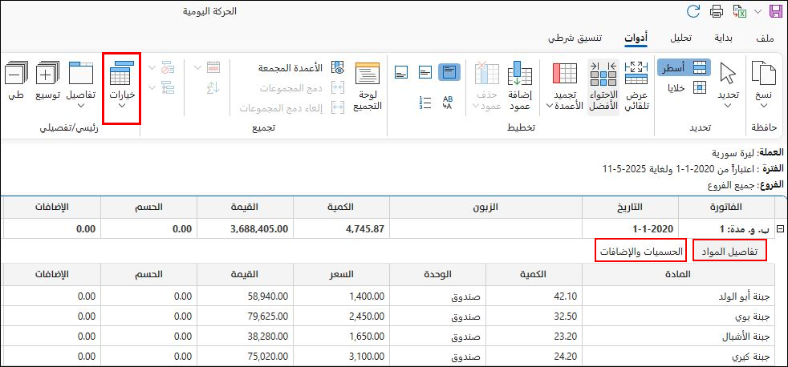Click the الزبون column header
The image size is (788, 367).
pos(486,207)
